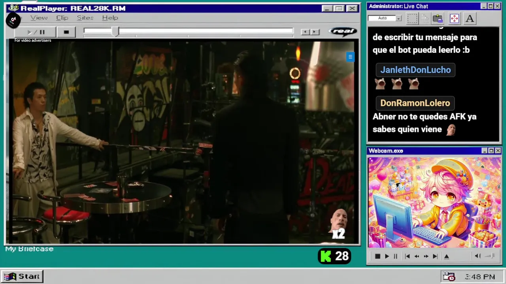Click the eject triangle in Webcam.exe
The height and width of the screenshot is (284, 506).
point(447,256)
